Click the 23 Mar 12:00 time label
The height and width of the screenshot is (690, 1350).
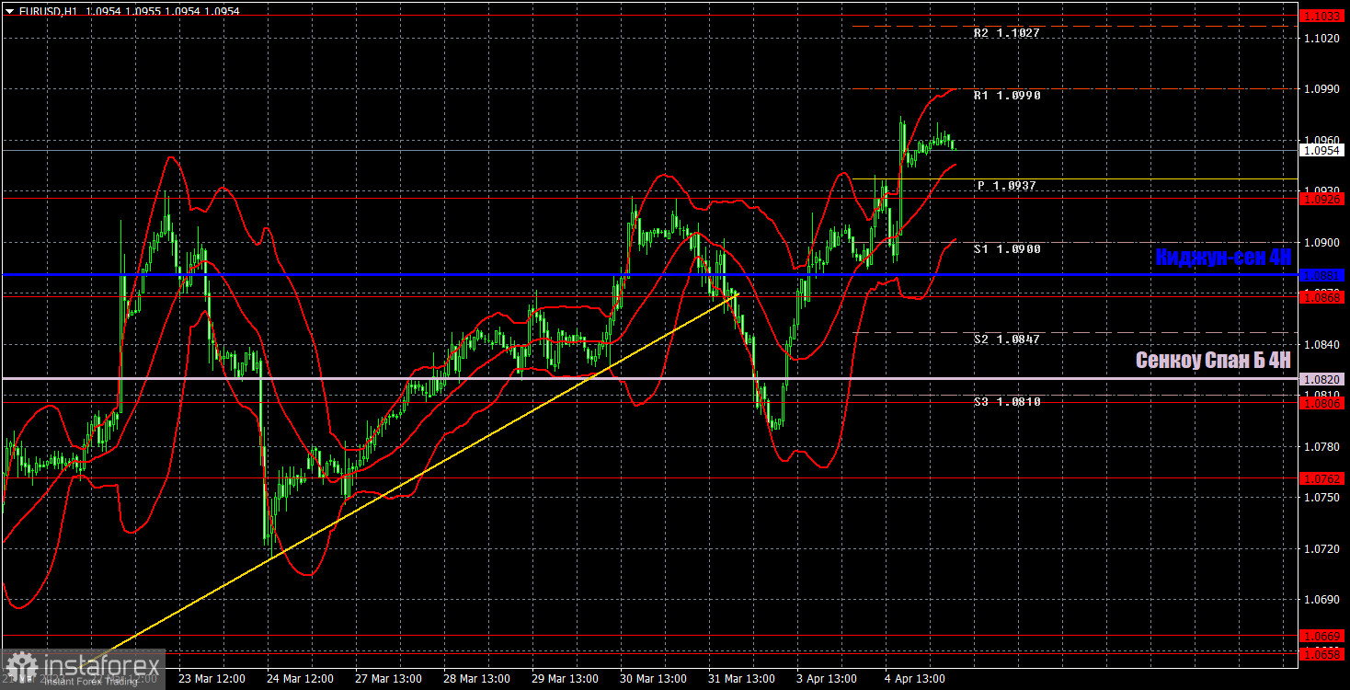(x=212, y=678)
